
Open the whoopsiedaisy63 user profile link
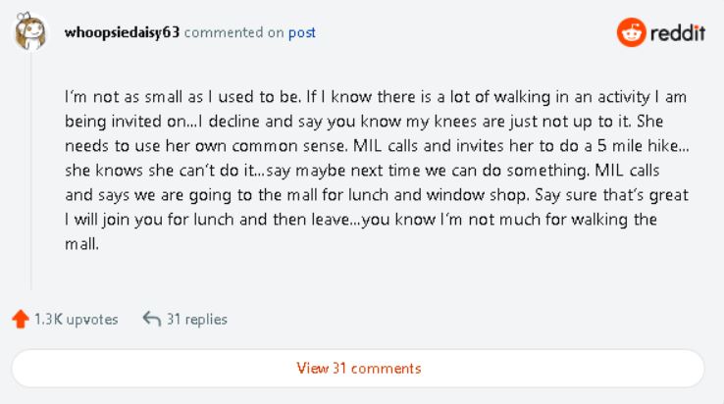pyautogui.click(x=122, y=32)
